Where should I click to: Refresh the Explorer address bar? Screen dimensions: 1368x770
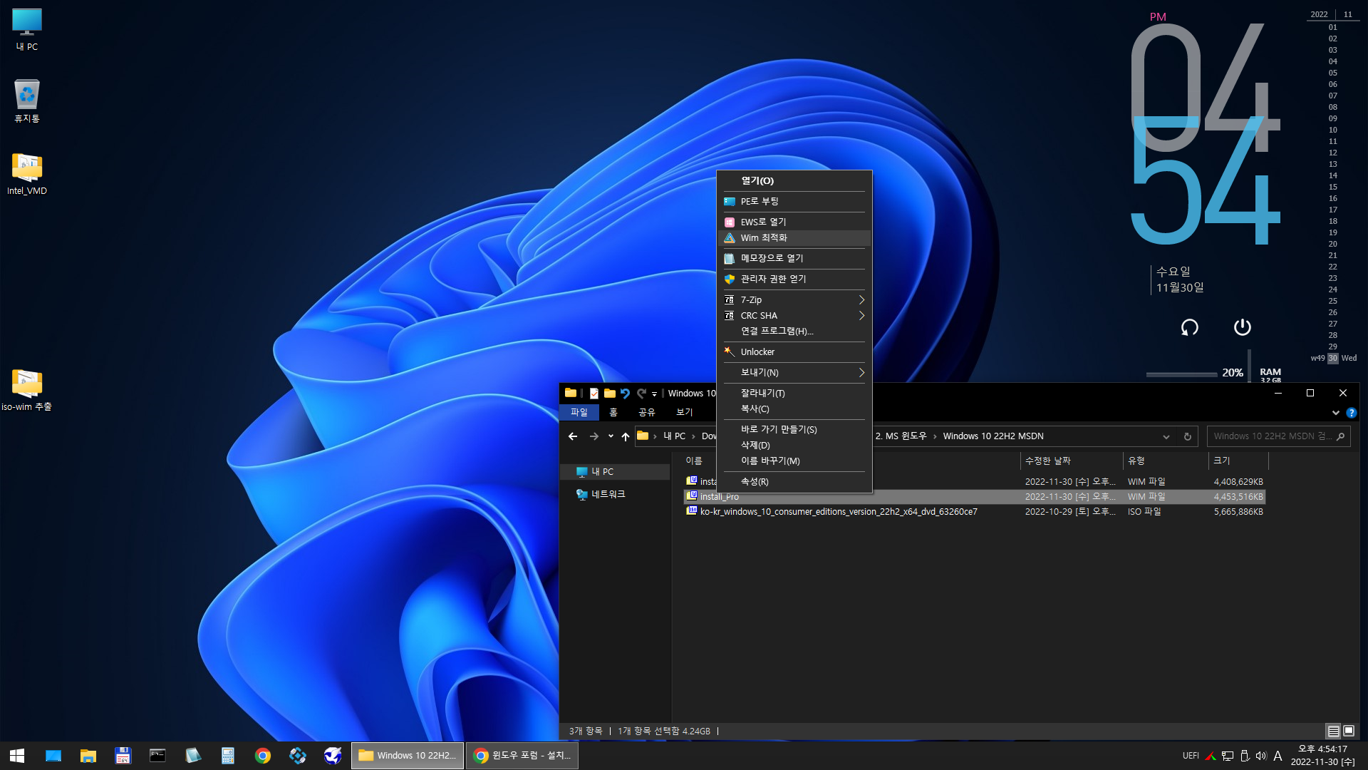click(x=1188, y=436)
